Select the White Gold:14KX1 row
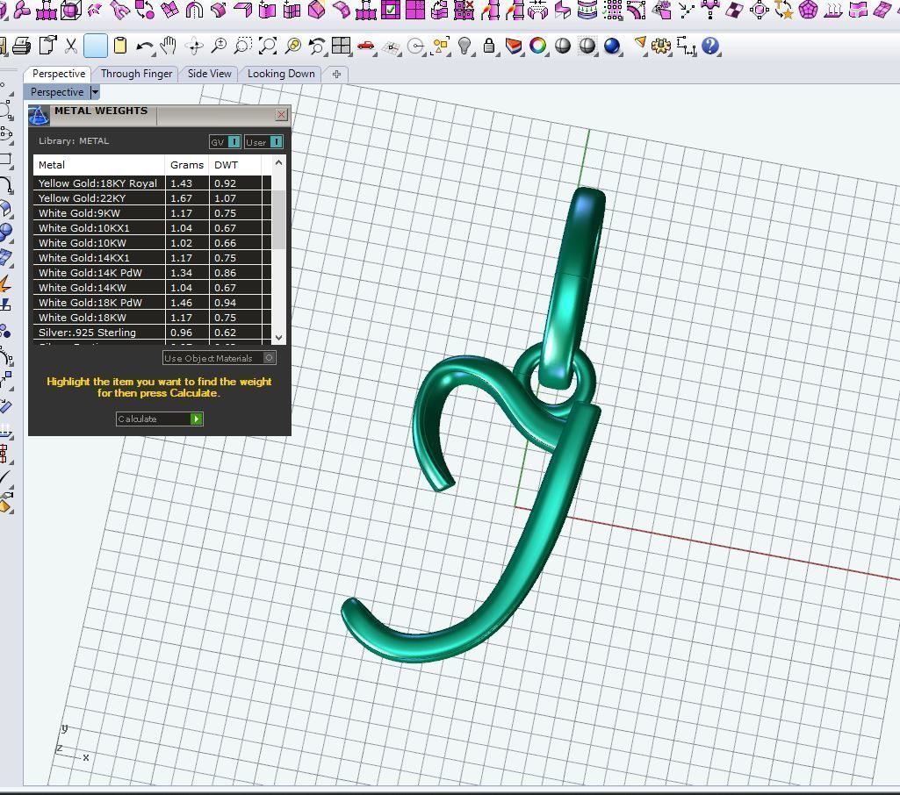900x795 pixels. [x=152, y=258]
